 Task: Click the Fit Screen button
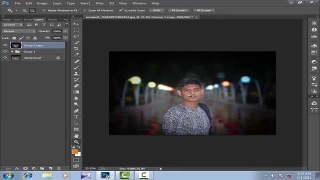[178, 10]
